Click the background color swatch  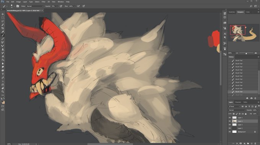[x=3, y=103]
